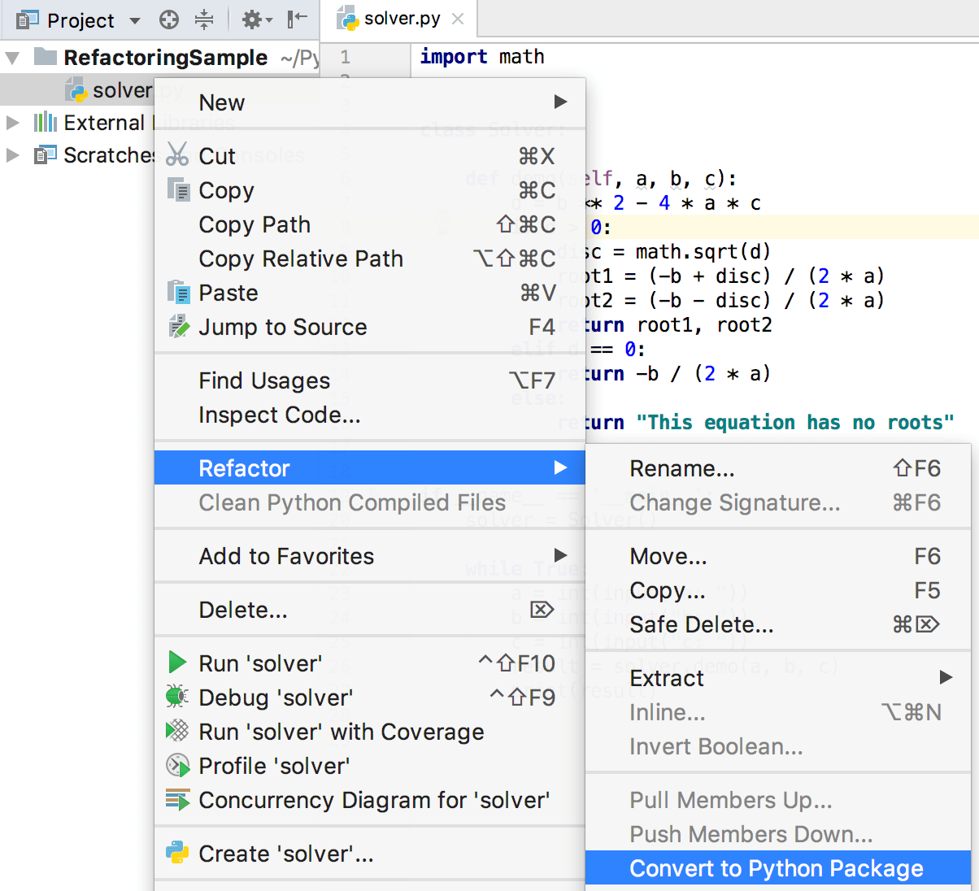979x891 pixels.
Task: Debug 'solver' via the bug icon
Action: click(x=176, y=697)
